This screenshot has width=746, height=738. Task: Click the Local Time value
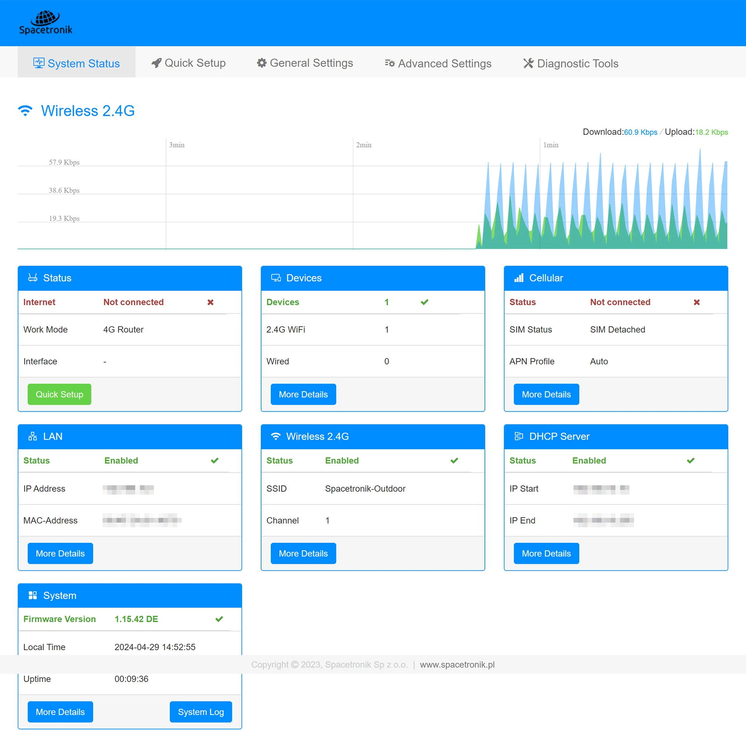(x=155, y=647)
